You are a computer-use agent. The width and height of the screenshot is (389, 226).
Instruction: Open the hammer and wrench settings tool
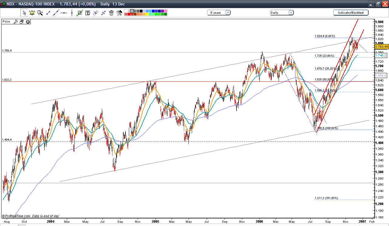point(119,13)
